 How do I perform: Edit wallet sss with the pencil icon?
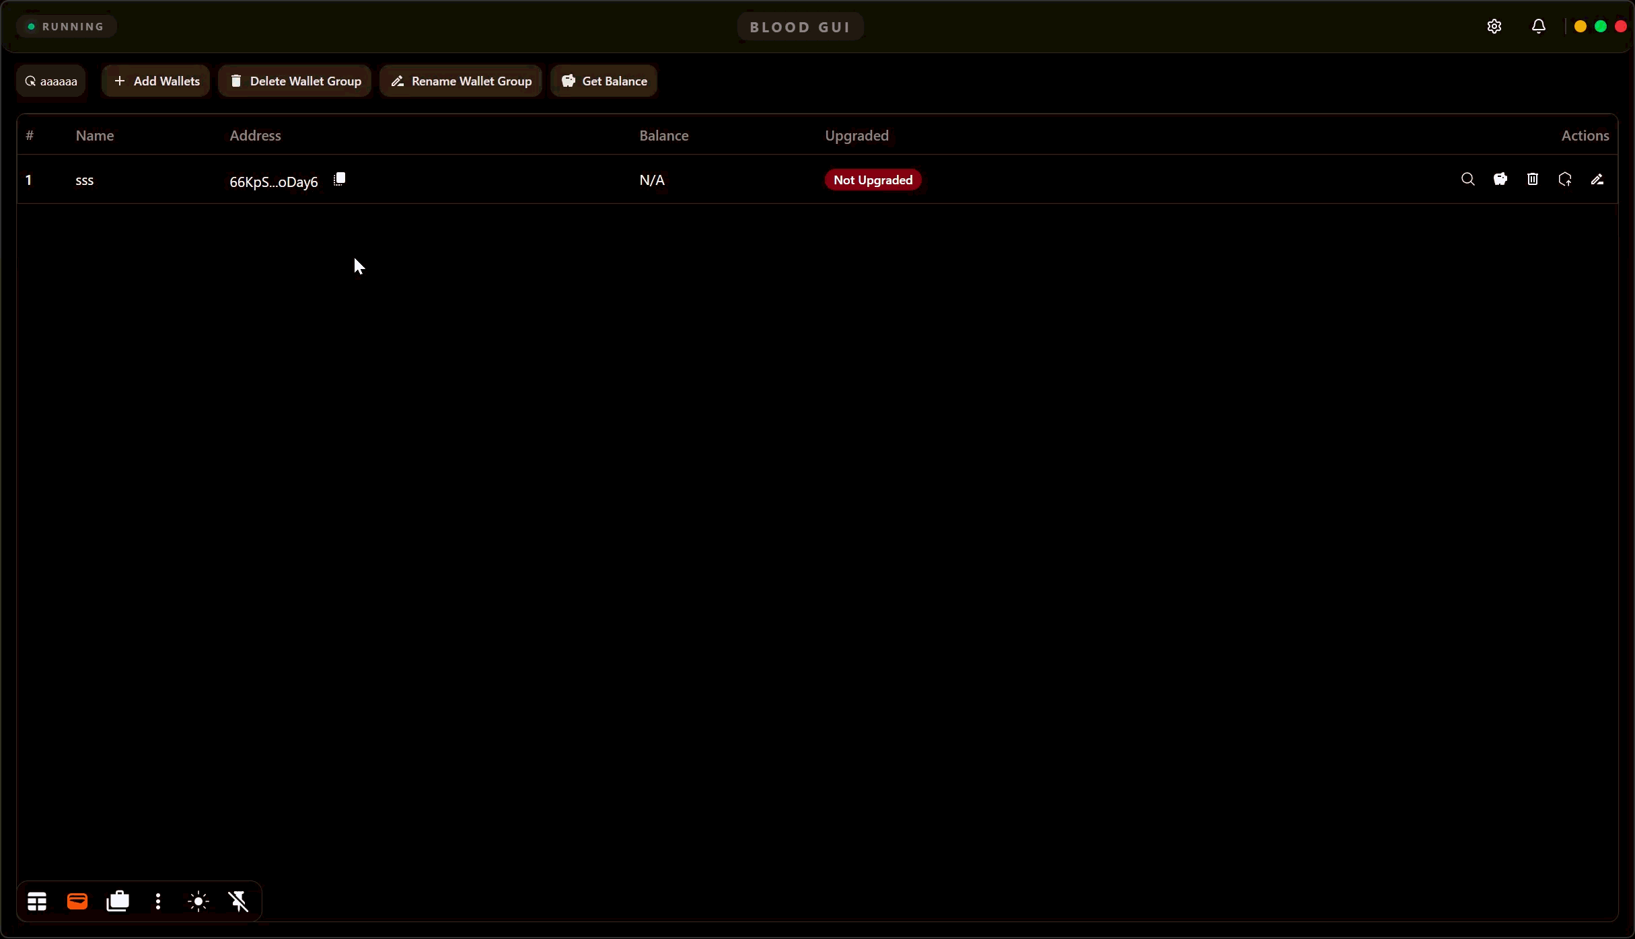point(1597,180)
